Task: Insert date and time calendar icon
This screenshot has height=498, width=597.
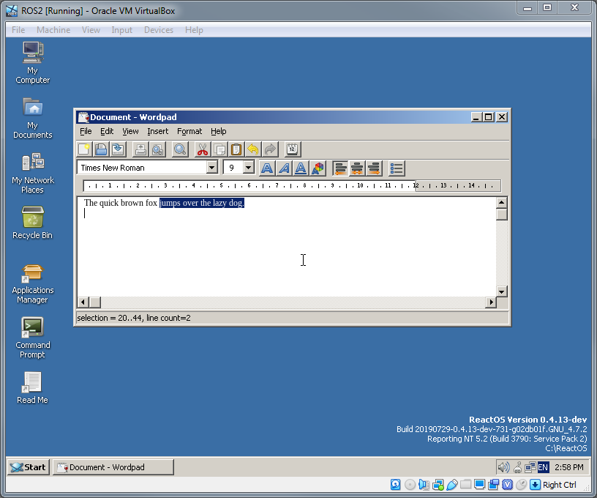Action: click(293, 149)
